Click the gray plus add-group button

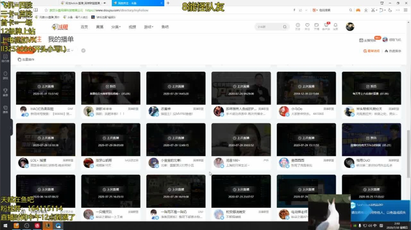(83, 51)
